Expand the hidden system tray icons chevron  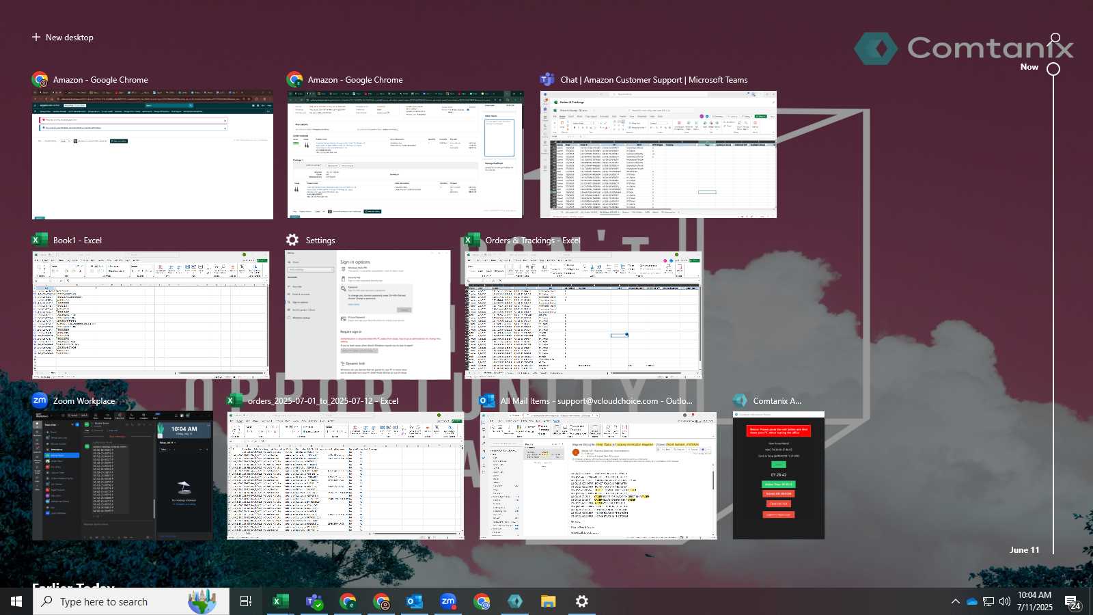point(955,601)
